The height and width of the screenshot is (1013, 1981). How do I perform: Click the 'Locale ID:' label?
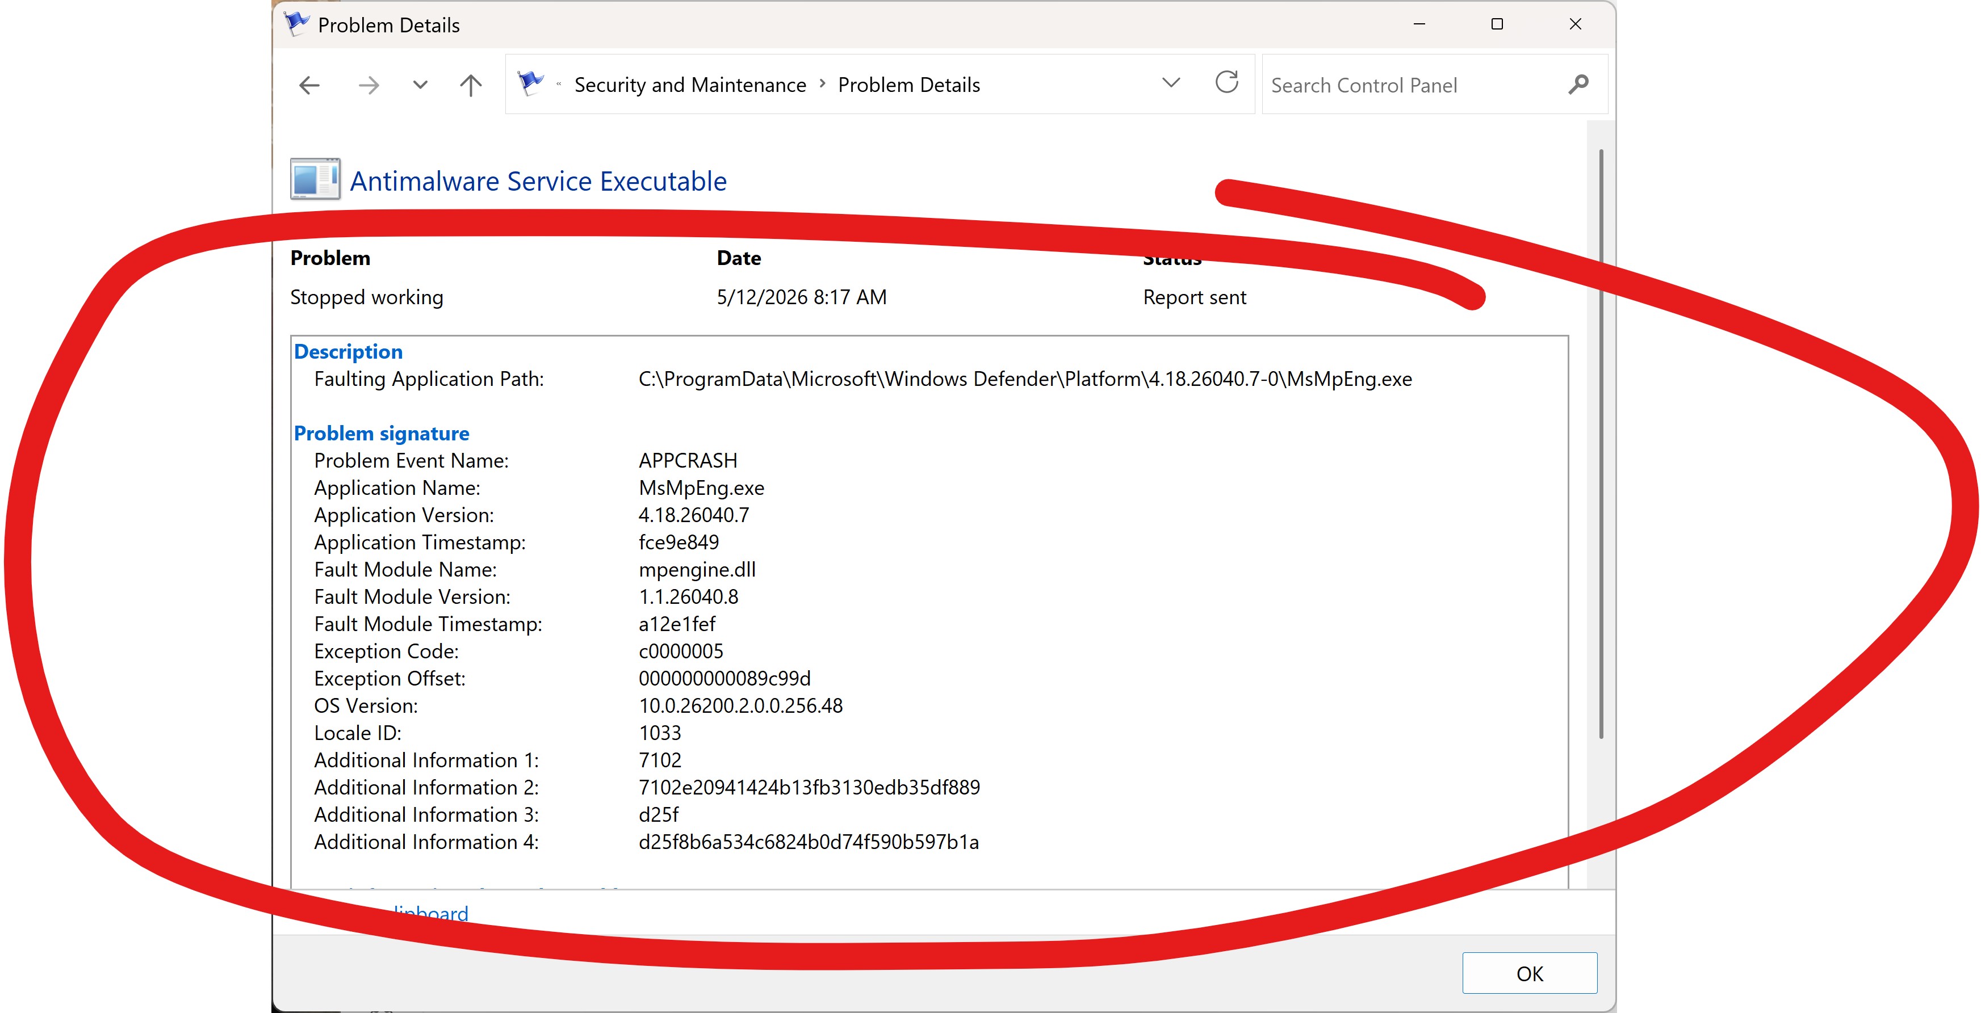coord(358,733)
